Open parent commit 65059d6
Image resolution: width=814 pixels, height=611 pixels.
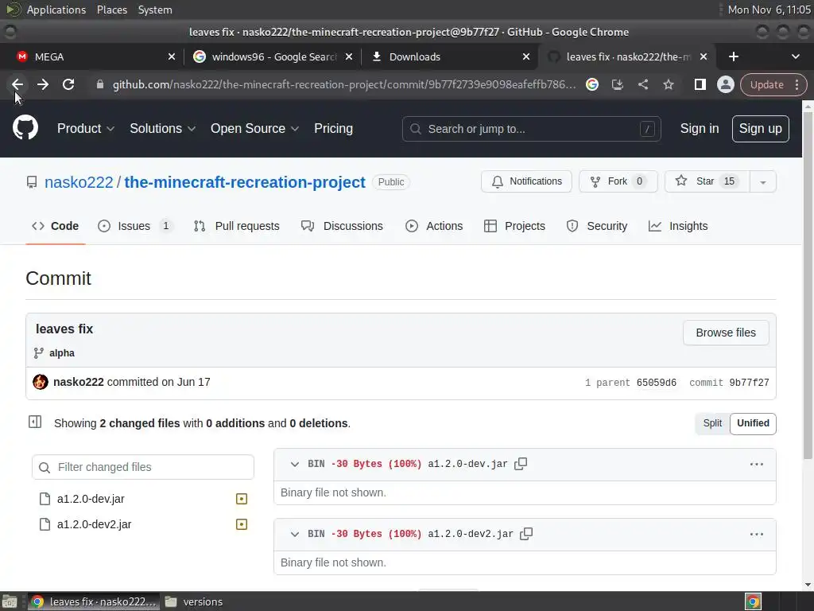click(x=656, y=383)
